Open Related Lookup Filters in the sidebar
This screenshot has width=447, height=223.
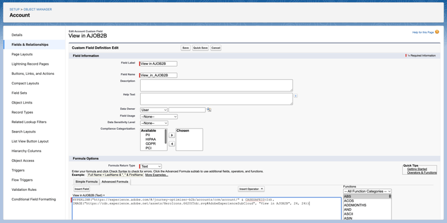pyautogui.click(x=29, y=122)
